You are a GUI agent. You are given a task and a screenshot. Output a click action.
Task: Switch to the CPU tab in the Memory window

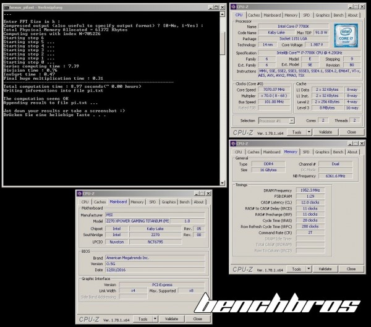point(238,152)
